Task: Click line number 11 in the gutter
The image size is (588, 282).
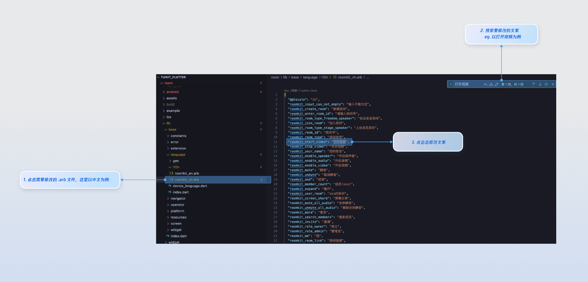Action: [275, 142]
